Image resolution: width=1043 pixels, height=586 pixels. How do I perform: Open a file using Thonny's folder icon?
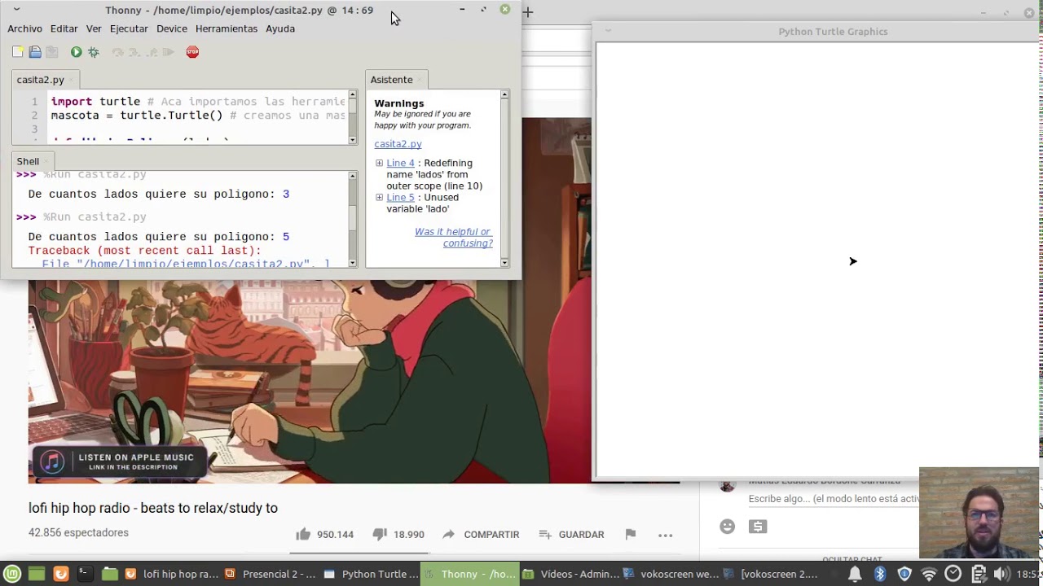click(35, 52)
